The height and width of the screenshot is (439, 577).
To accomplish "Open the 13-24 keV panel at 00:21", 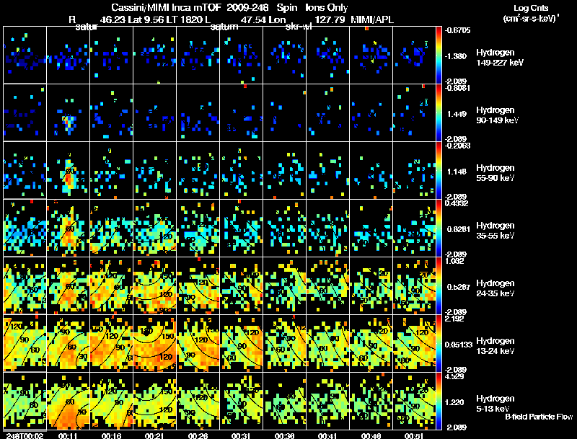I will coord(154,343).
